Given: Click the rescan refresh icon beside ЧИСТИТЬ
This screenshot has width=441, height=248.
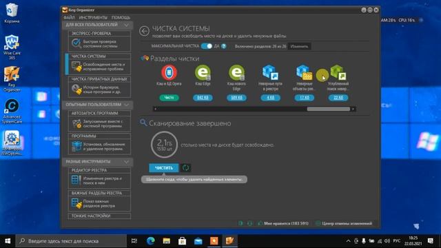Looking at the screenshot, I should pos(185,168).
